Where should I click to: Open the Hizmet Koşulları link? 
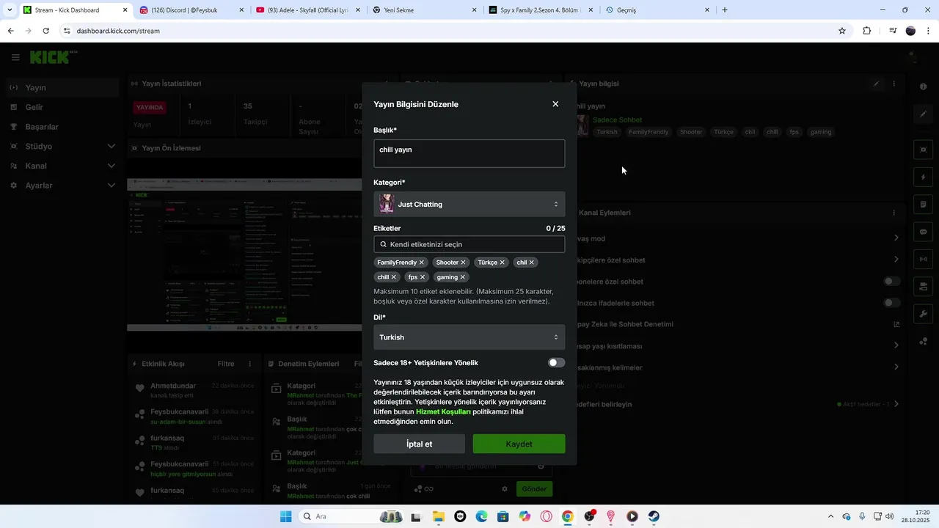pyautogui.click(x=443, y=411)
